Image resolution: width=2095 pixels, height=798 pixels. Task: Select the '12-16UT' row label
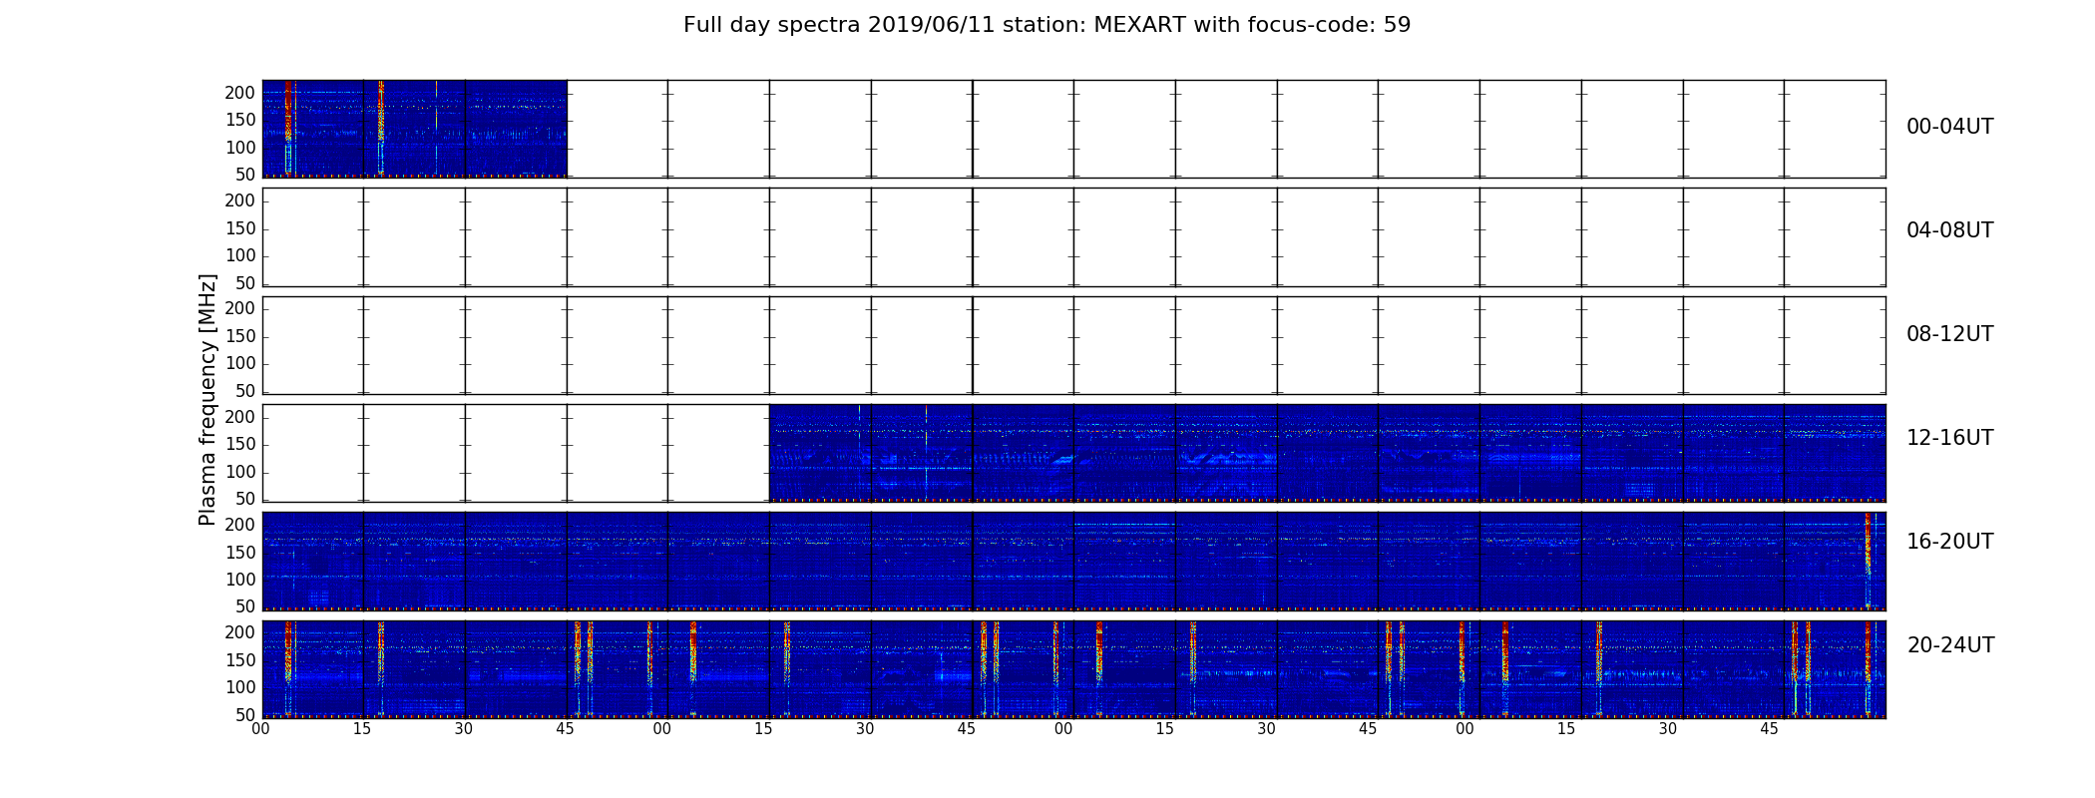coord(1949,438)
